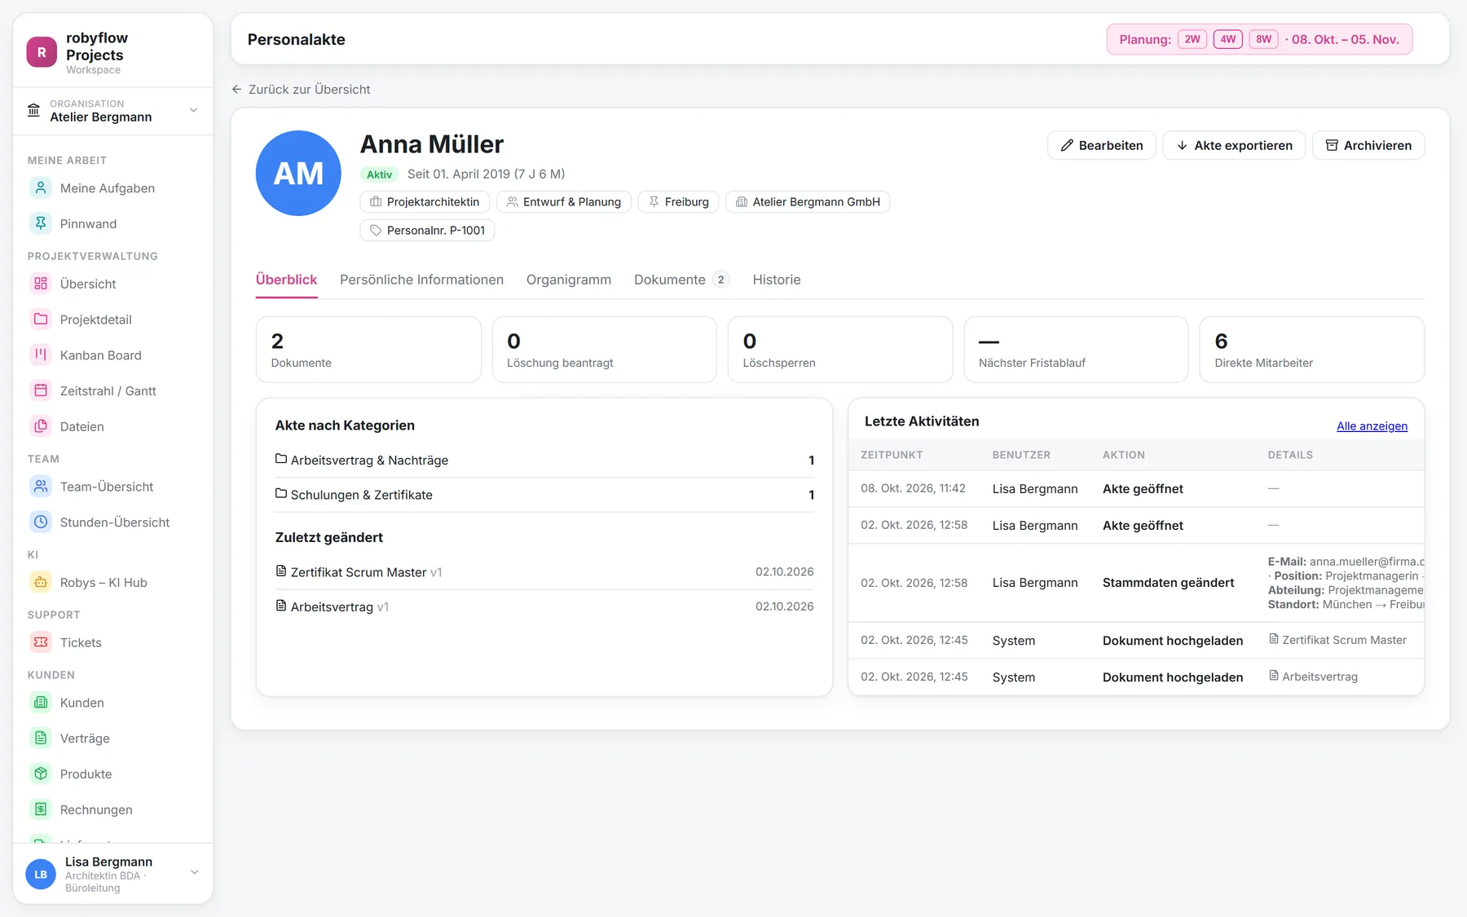The image size is (1467, 917).
Task: Open Kanban Board icon in sidebar
Action: (x=41, y=355)
